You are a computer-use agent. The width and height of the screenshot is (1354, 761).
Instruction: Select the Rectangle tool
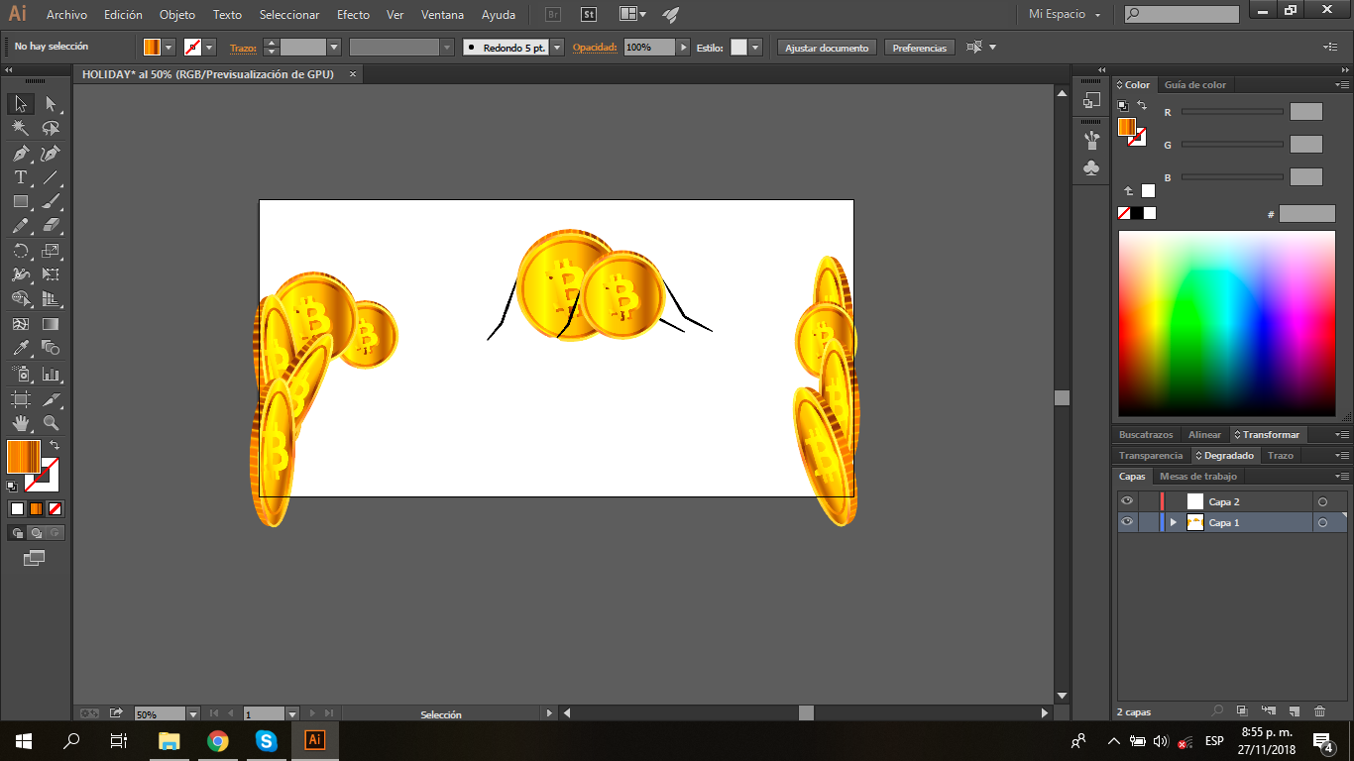[x=20, y=201]
